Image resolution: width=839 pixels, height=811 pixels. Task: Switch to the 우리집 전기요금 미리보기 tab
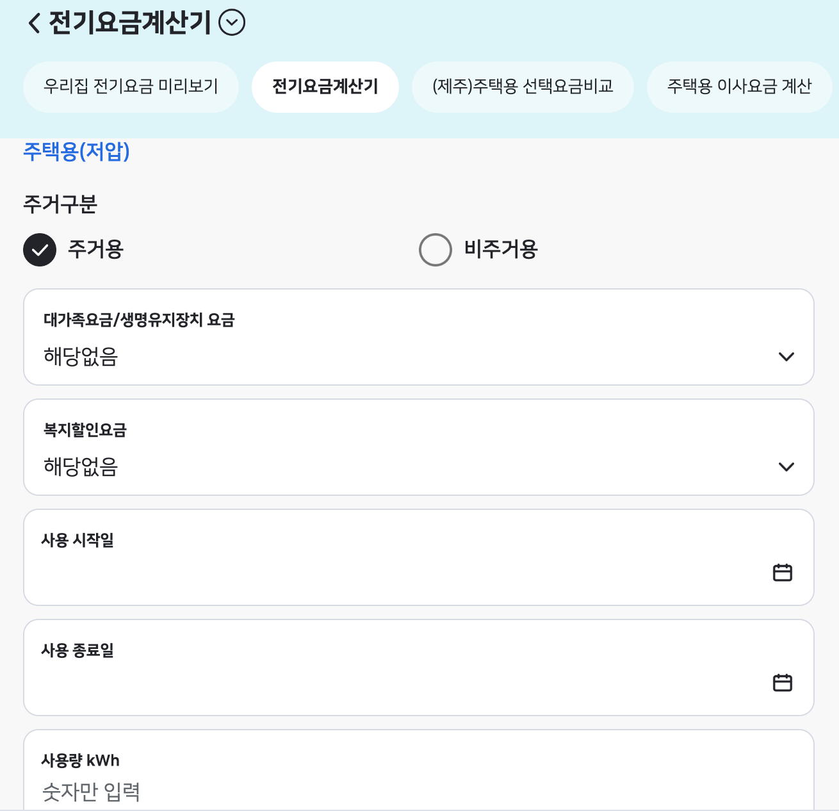(131, 86)
